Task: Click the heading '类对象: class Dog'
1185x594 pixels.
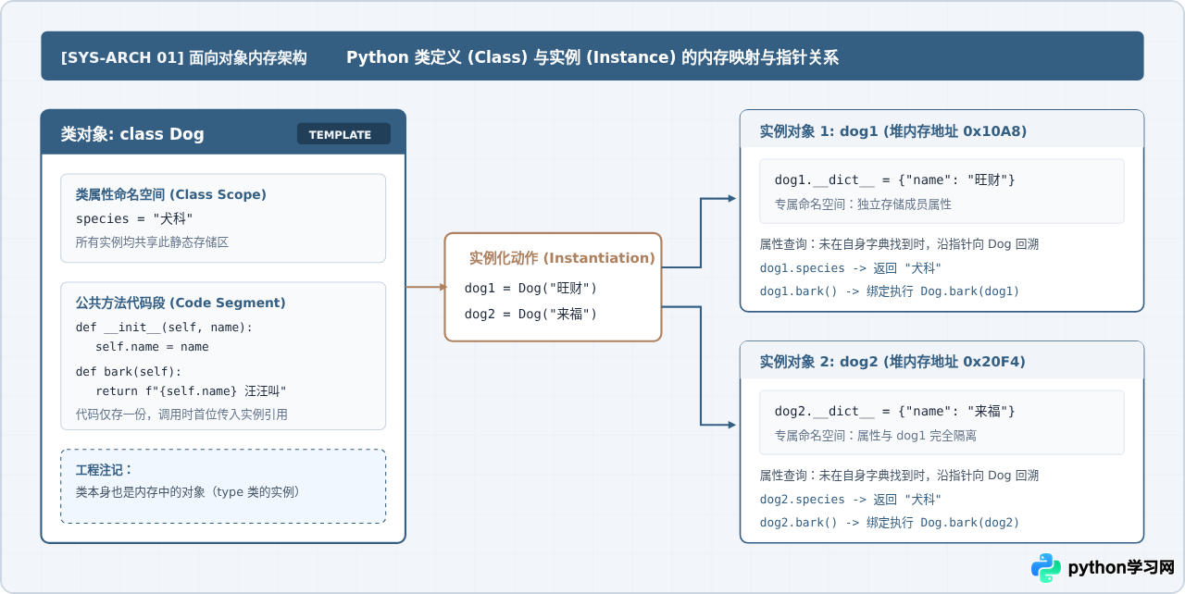Action: (x=132, y=134)
